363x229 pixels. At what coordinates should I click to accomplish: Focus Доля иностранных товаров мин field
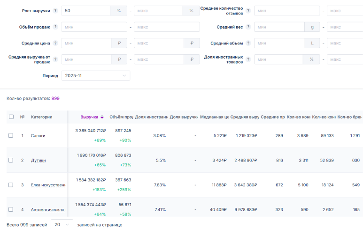click(x=279, y=59)
